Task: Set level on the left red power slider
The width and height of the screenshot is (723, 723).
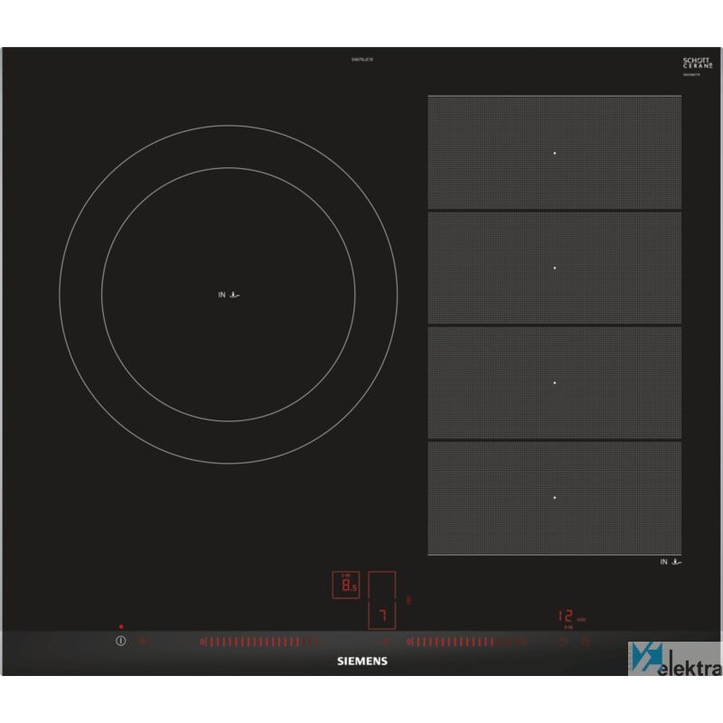Action: [258, 642]
